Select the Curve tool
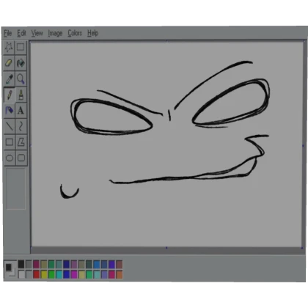Viewport: 308px width, 308px height. pyautogui.click(x=21, y=126)
